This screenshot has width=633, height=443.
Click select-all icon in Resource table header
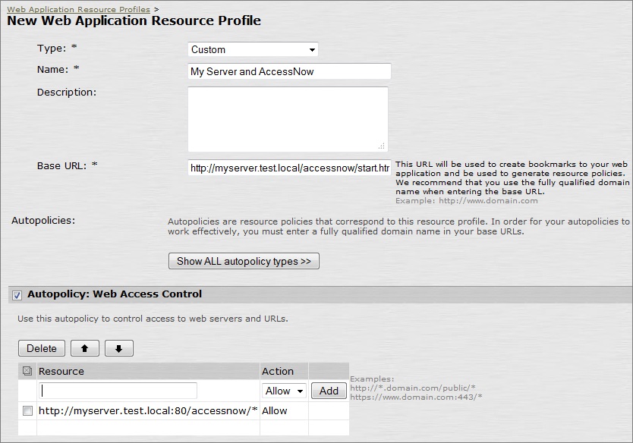[27, 371]
